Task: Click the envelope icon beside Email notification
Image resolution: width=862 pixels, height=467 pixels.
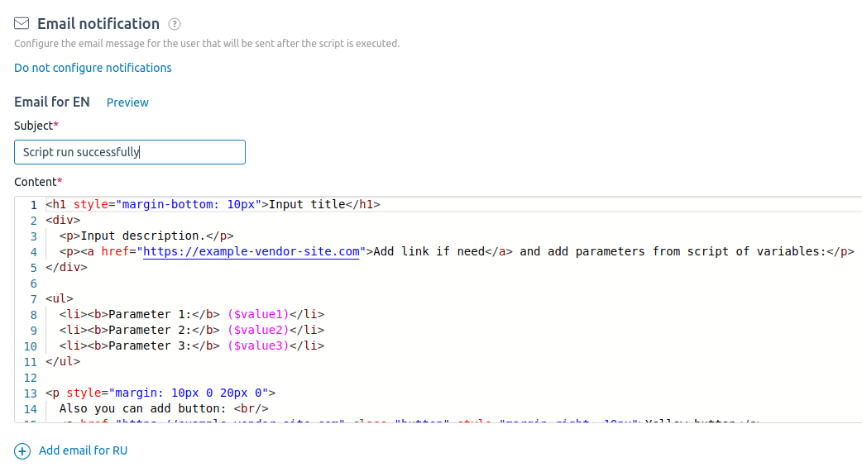Action: coord(22,24)
